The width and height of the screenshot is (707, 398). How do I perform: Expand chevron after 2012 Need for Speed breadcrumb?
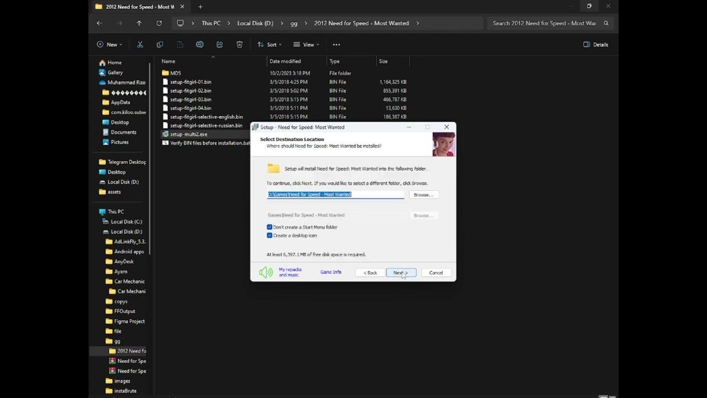(x=418, y=23)
